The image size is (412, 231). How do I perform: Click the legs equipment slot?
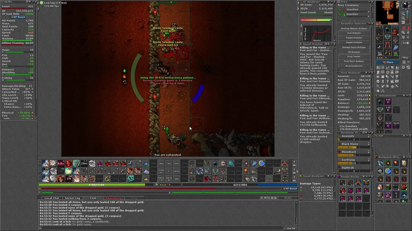[x=387, y=44]
